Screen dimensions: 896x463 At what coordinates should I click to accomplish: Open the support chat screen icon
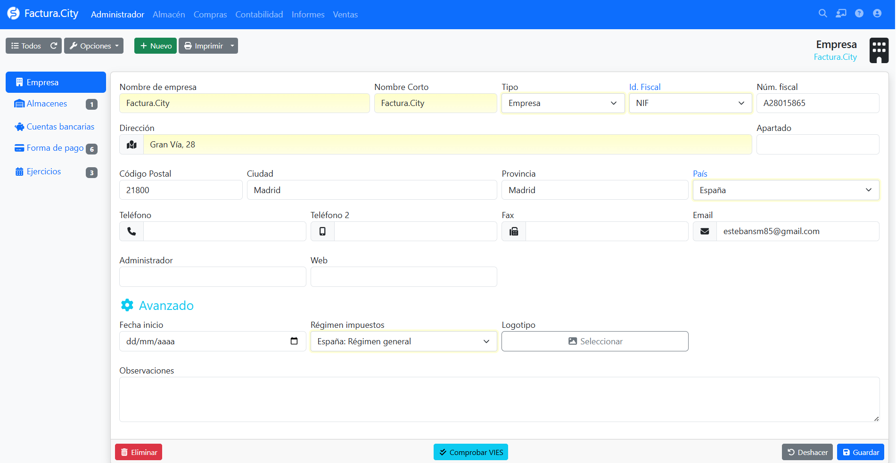click(x=841, y=14)
